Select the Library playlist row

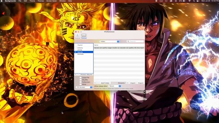pos(83,48)
